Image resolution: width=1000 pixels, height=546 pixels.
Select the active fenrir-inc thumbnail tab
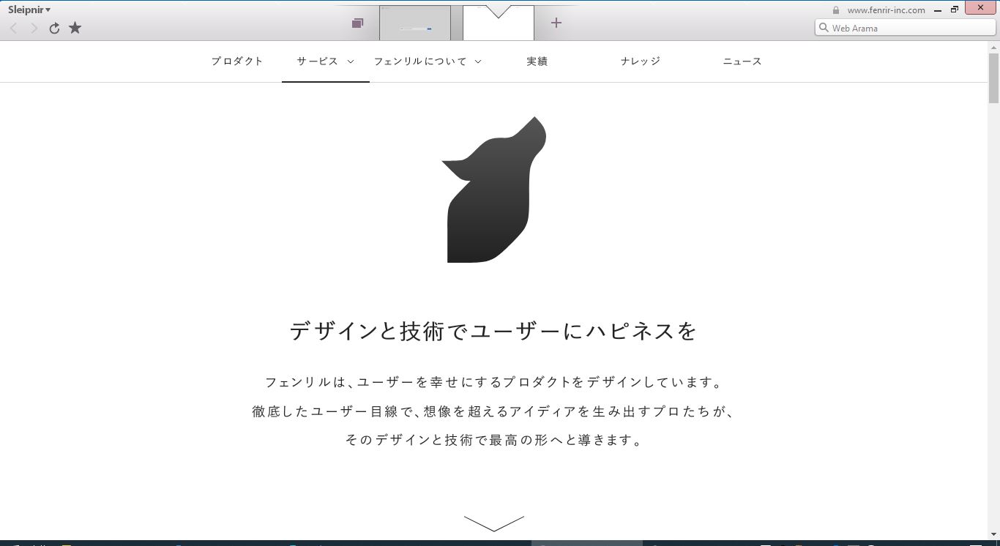(499, 23)
